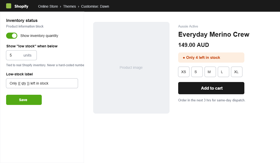
Task: Click the Product information block subtitle
Action: pyautogui.click(x=25, y=26)
